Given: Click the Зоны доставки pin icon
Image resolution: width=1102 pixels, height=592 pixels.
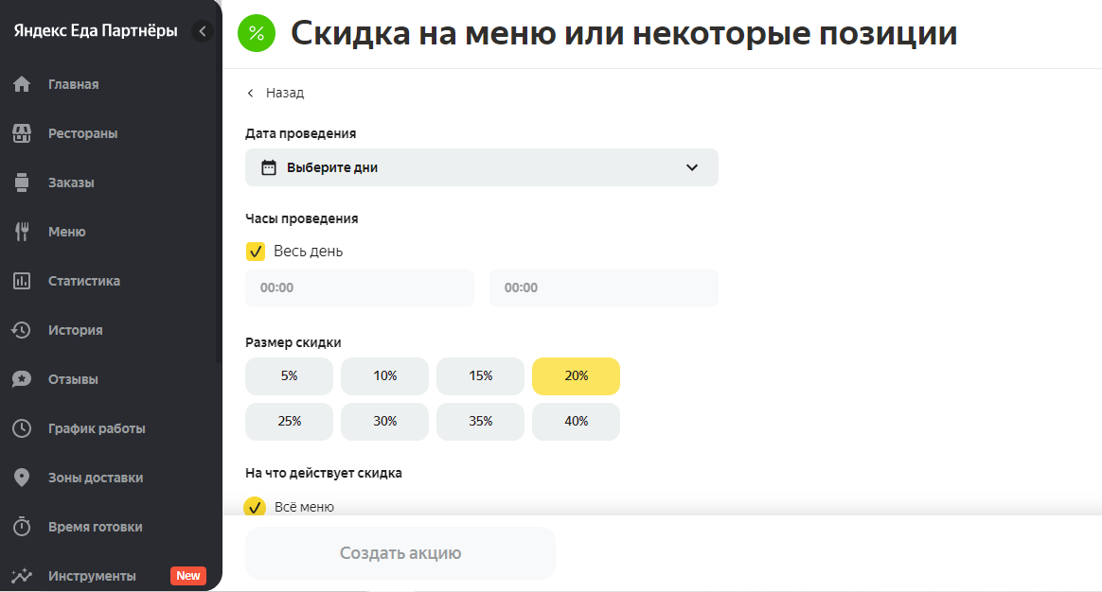Looking at the screenshot, I should pos(22,478).
